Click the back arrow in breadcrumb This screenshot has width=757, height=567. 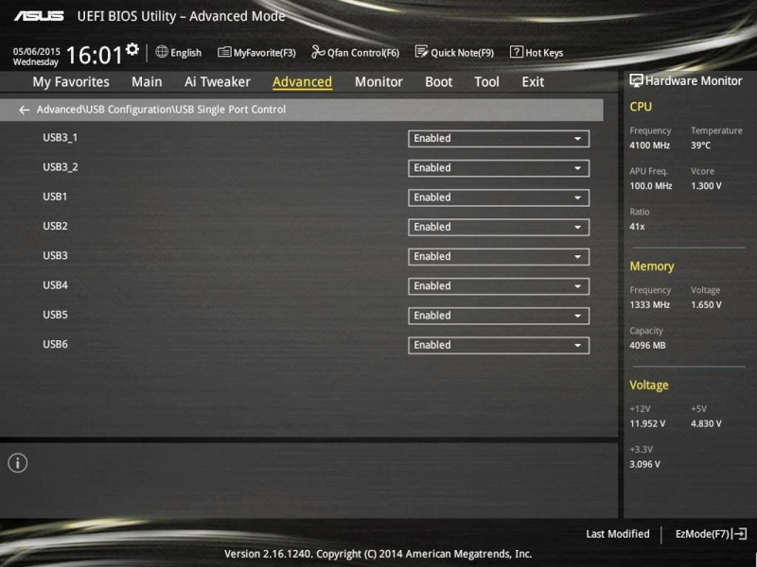(25, 110)
